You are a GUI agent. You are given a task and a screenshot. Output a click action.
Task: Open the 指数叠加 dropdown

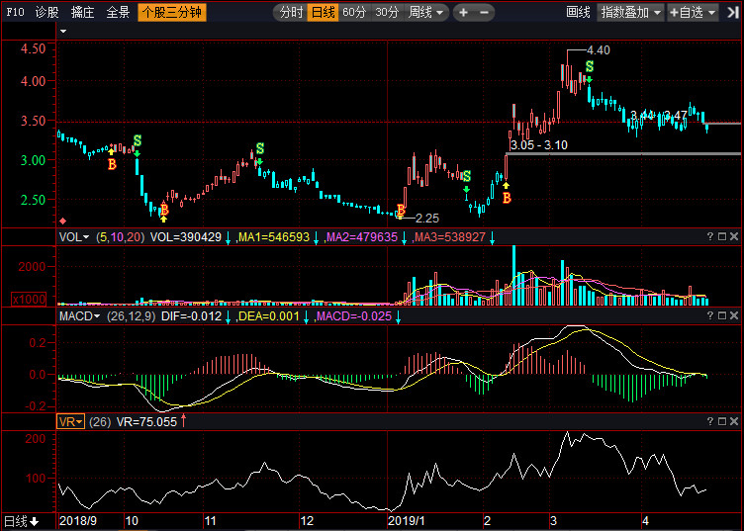click(x=631, y=12)
